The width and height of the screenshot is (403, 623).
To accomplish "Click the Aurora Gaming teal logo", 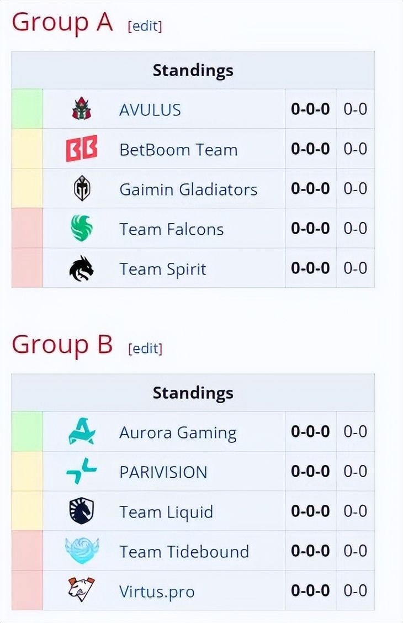I will coord(82,432).
